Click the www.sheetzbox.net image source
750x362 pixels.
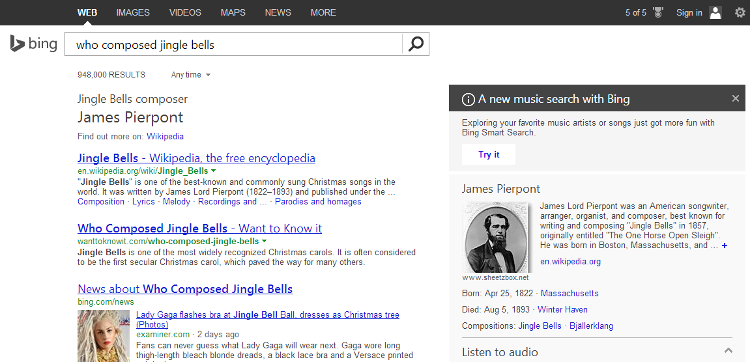(x=495, y=277)
